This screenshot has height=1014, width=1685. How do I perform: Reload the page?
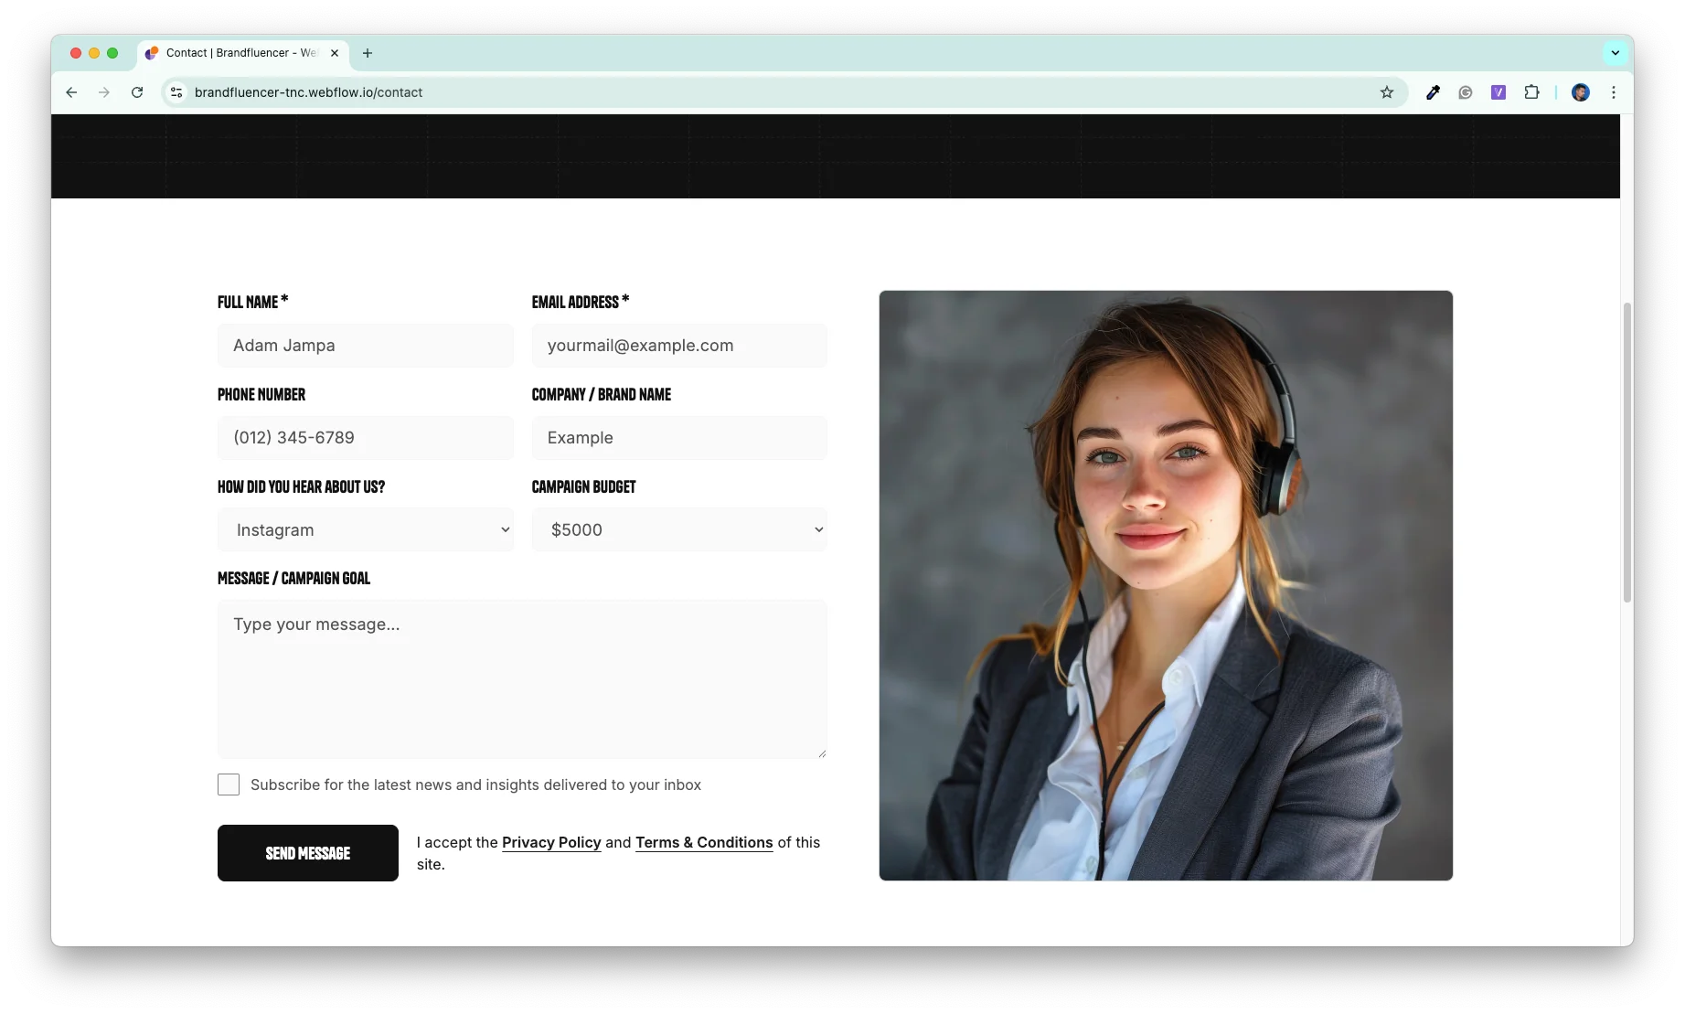pyautogui.click(x=137, y=92)
